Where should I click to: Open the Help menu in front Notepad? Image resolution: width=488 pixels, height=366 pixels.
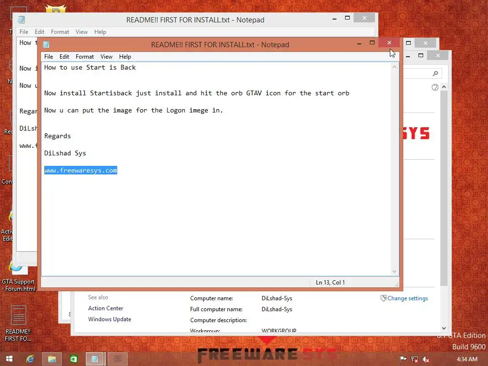click(x=125, y=57)
